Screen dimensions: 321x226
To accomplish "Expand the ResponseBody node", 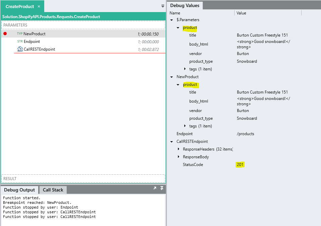I will [179, 157].
